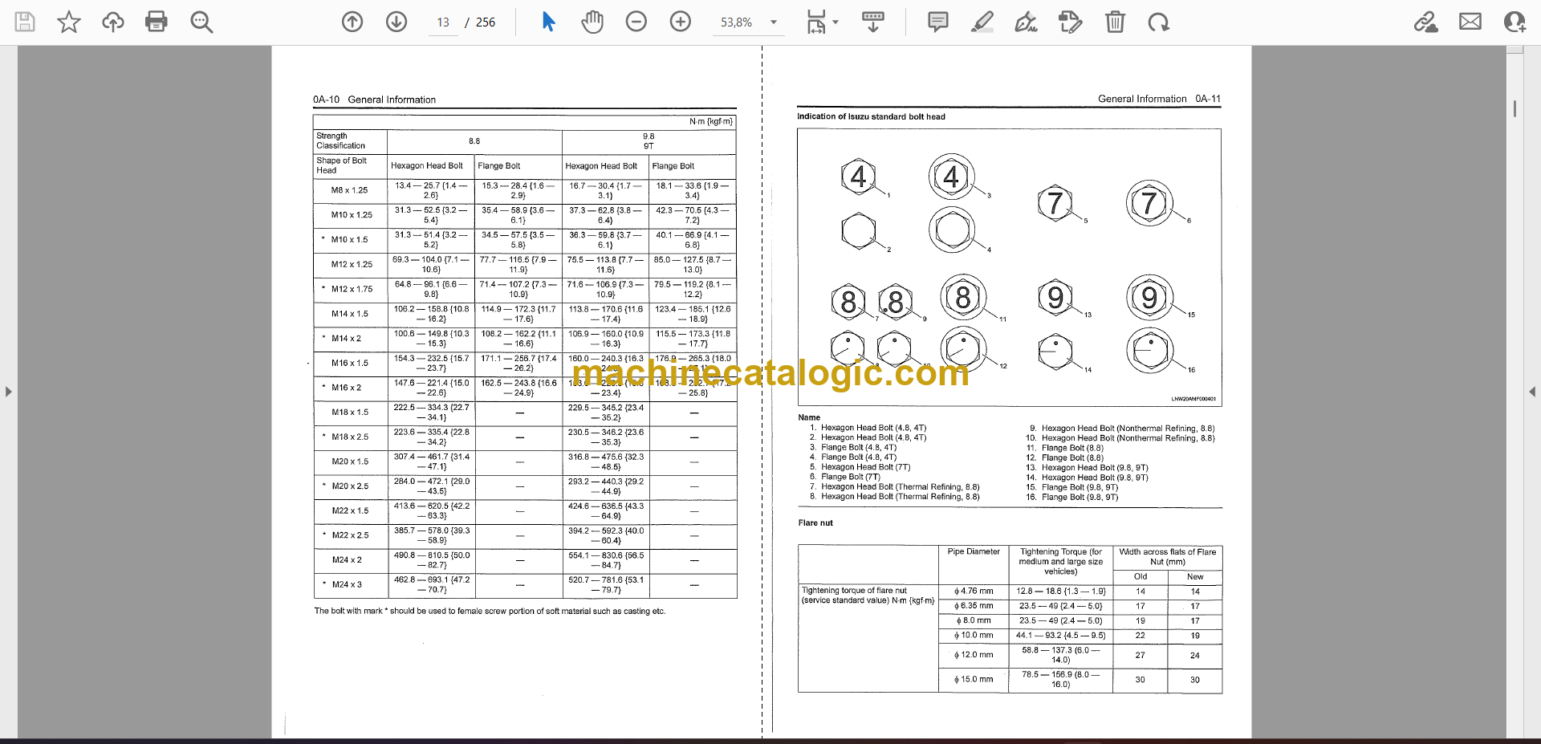Click 'General Information 0A-11' page header

coord(1159,99)
